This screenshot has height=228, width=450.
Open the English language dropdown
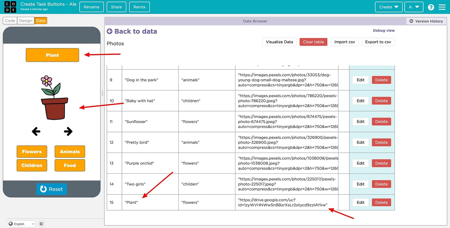click(x=21, y=224)
